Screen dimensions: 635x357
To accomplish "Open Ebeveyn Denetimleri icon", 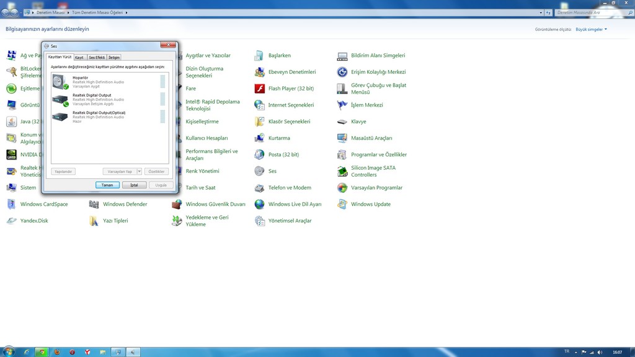I will pos(259,72).
